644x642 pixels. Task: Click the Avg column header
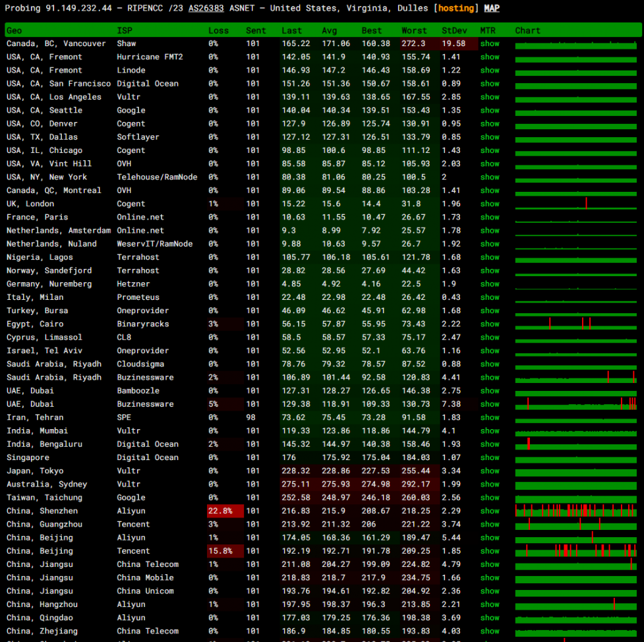pos(330,30)
